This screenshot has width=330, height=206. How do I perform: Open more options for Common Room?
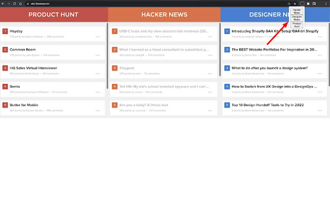click(98, 55)
